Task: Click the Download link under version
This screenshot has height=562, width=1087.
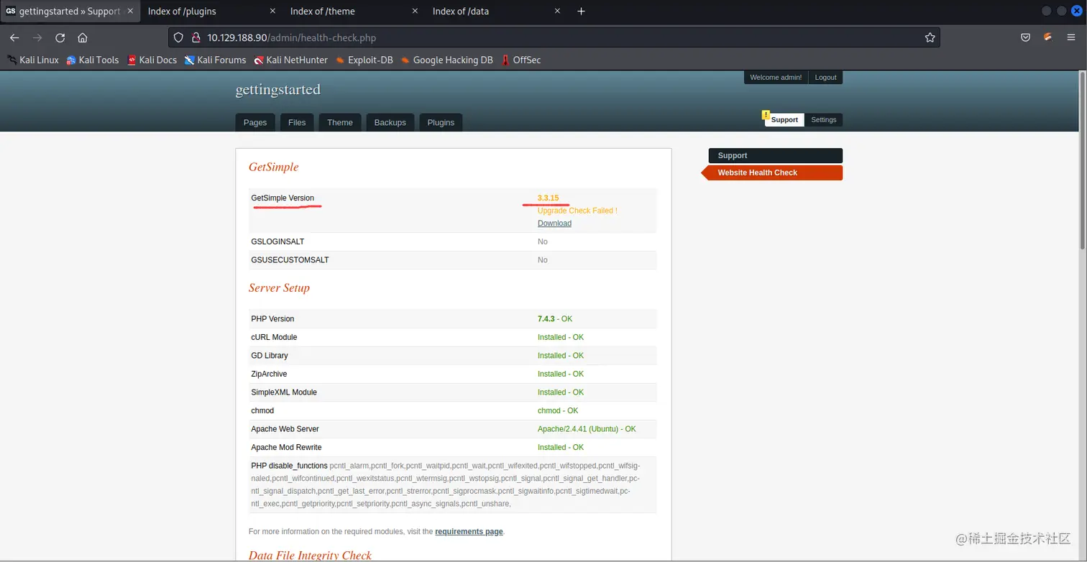Action: pyautogui.click(x=554, y=224)
